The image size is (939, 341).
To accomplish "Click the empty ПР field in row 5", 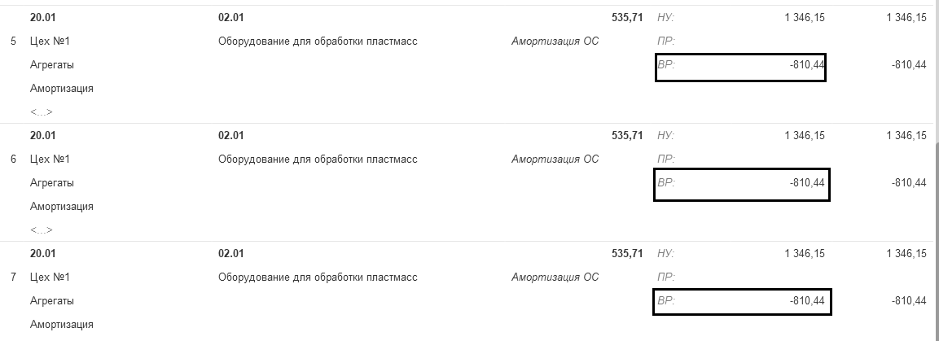I will click(x=740, y=41).
